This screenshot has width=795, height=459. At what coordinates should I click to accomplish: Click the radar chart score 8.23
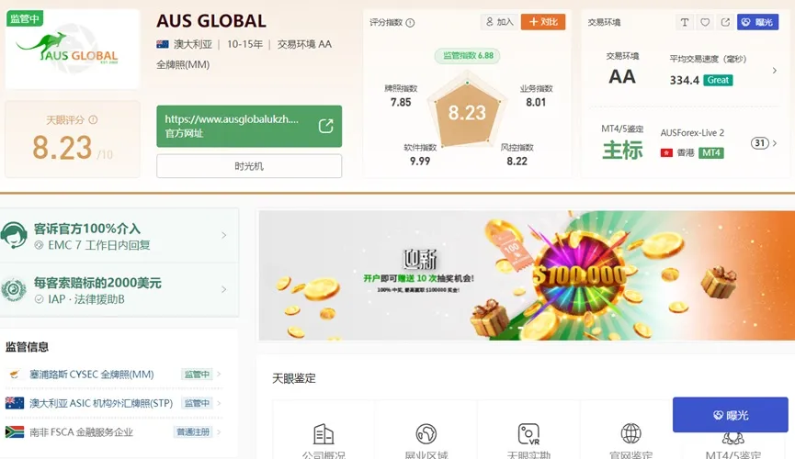(467, 113)
